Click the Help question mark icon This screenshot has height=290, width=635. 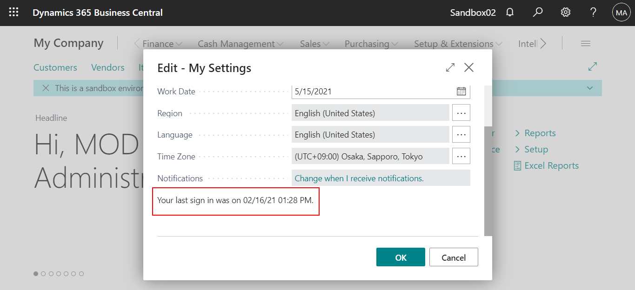[x=593, y=12]
